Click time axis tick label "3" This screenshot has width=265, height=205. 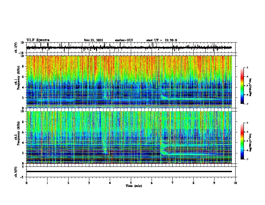(x=89, y=183)
